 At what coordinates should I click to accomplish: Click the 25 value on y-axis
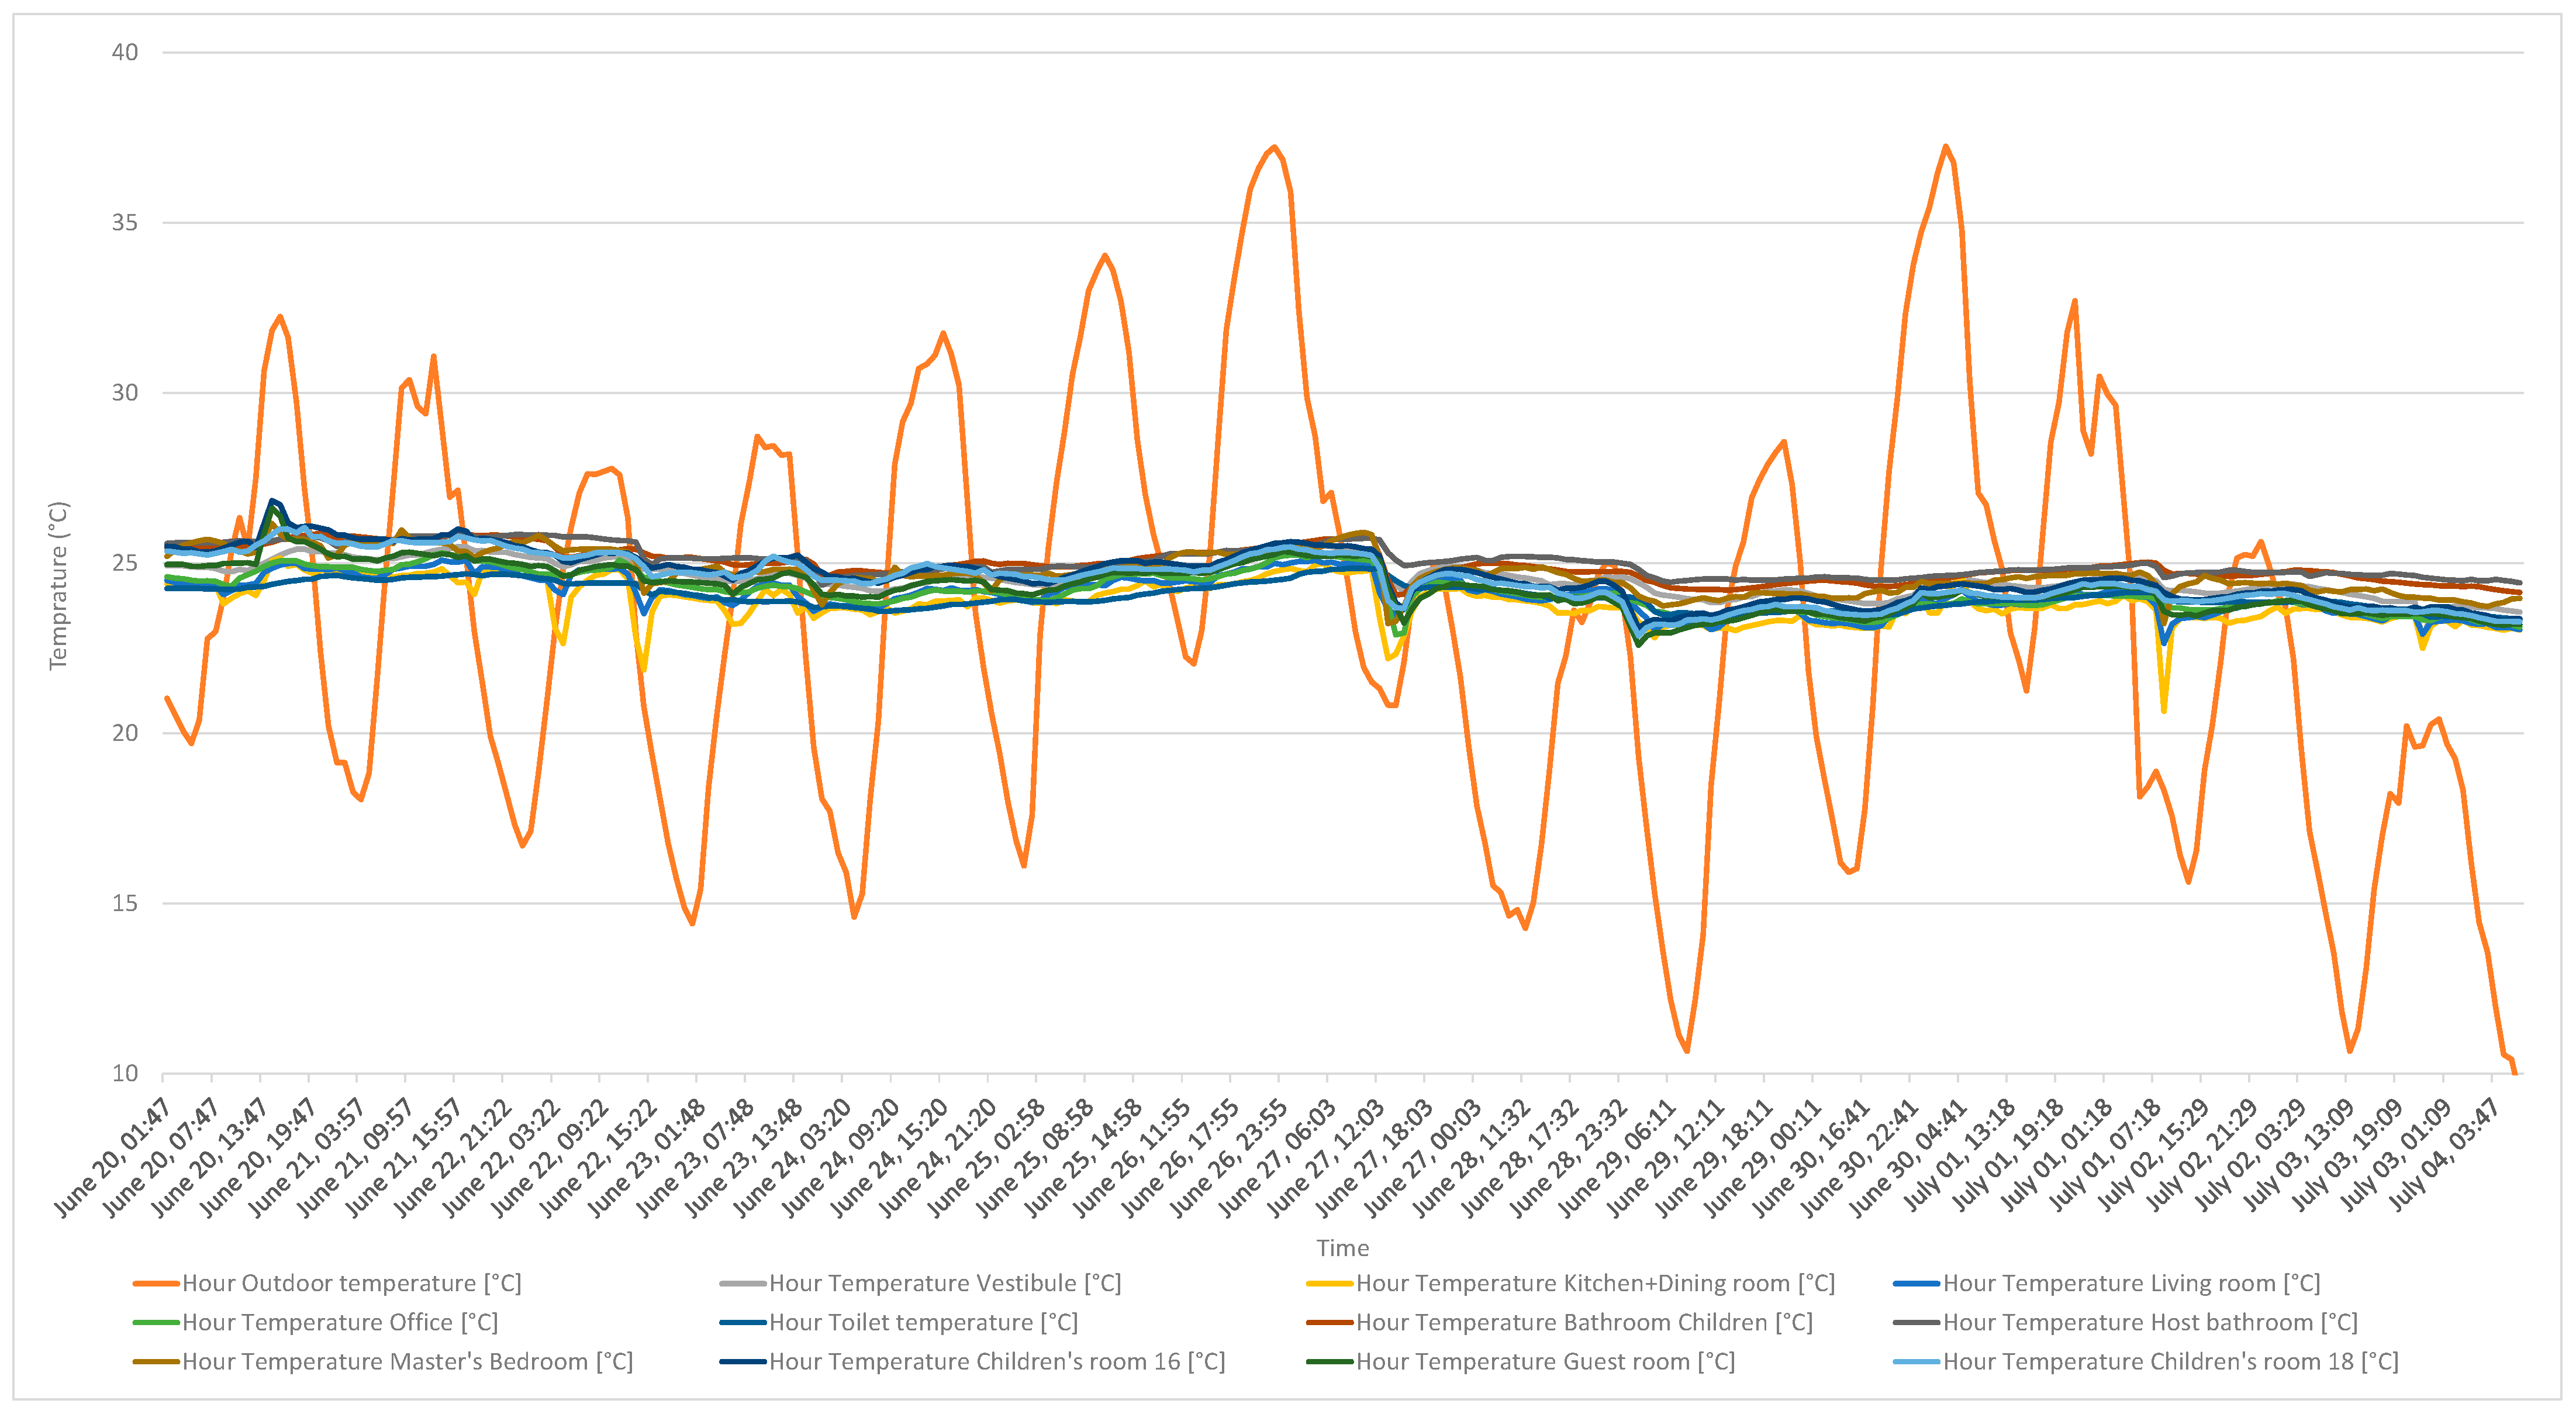pos(124,563)
